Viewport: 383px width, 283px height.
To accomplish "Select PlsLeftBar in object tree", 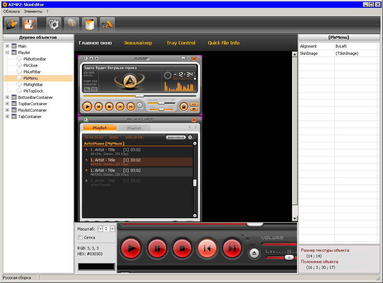I will 32,71.
